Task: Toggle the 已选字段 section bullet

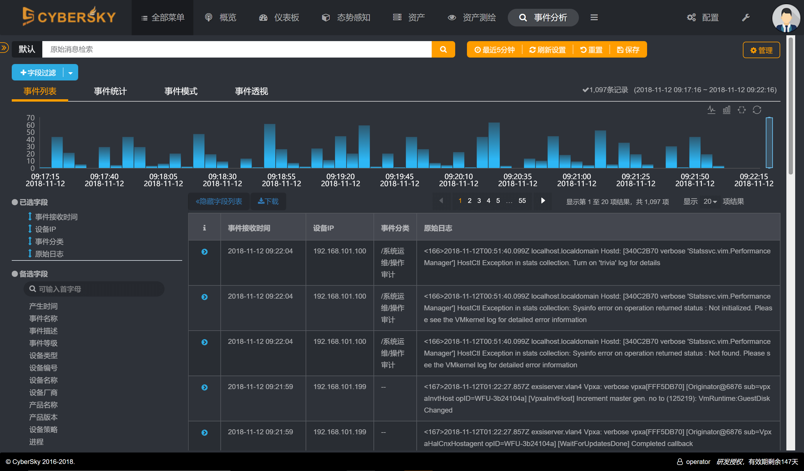Action: click(15, 202)
